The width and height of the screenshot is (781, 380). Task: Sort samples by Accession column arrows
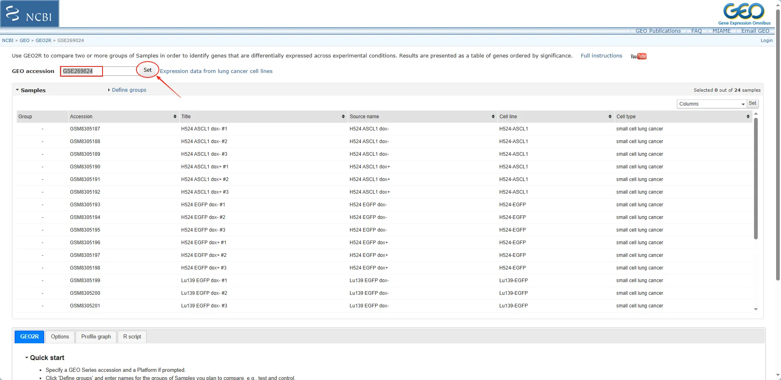pos(175,117)
